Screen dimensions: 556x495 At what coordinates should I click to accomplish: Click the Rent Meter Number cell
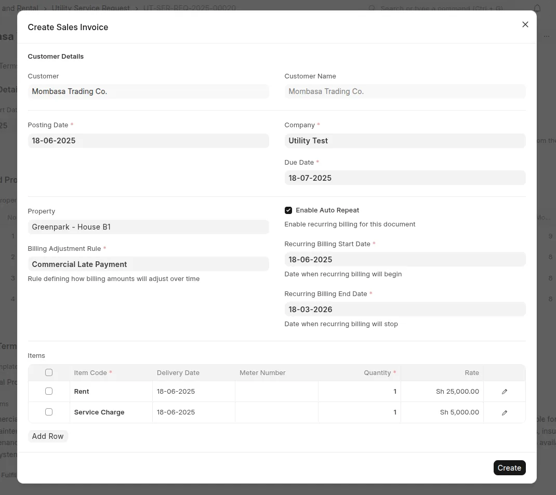point(276,392)
